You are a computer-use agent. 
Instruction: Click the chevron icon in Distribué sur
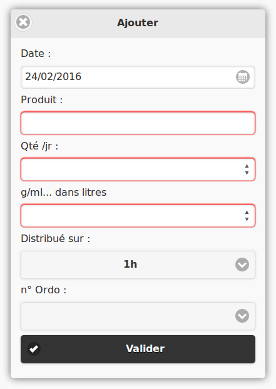(x=242, y=265)
